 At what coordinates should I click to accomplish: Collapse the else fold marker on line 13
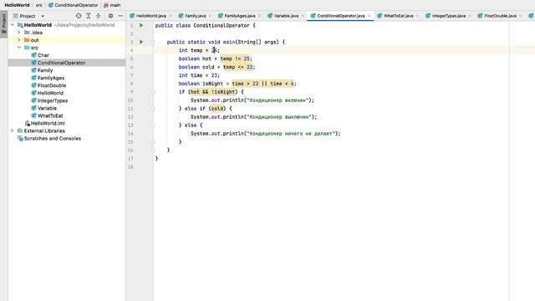pos(153,125)
